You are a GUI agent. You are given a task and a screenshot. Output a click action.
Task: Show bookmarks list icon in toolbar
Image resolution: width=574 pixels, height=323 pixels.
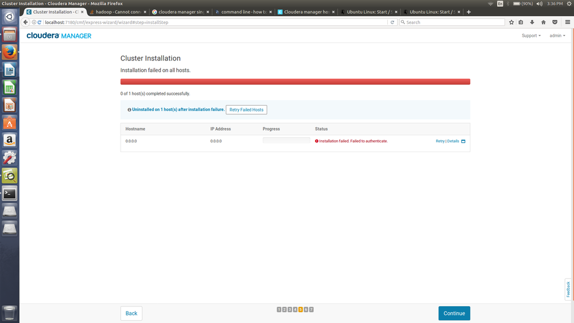pos(521,22)
